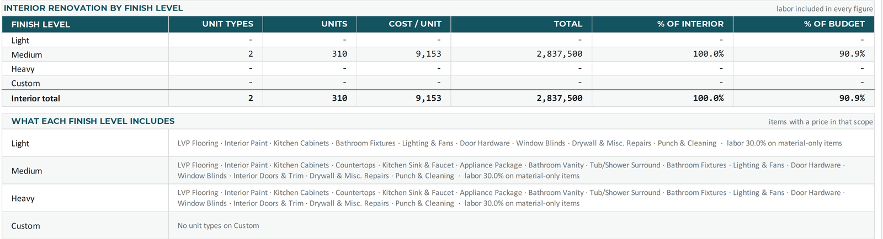The image size is (883, 239).
Task: Click the 'items with a price in that scope' note
Action: point(821,122)
